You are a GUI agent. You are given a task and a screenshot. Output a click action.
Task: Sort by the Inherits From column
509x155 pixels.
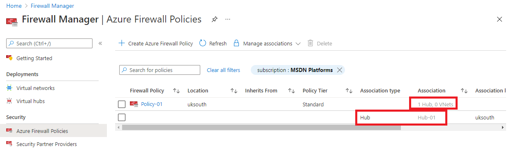(292, 91)
